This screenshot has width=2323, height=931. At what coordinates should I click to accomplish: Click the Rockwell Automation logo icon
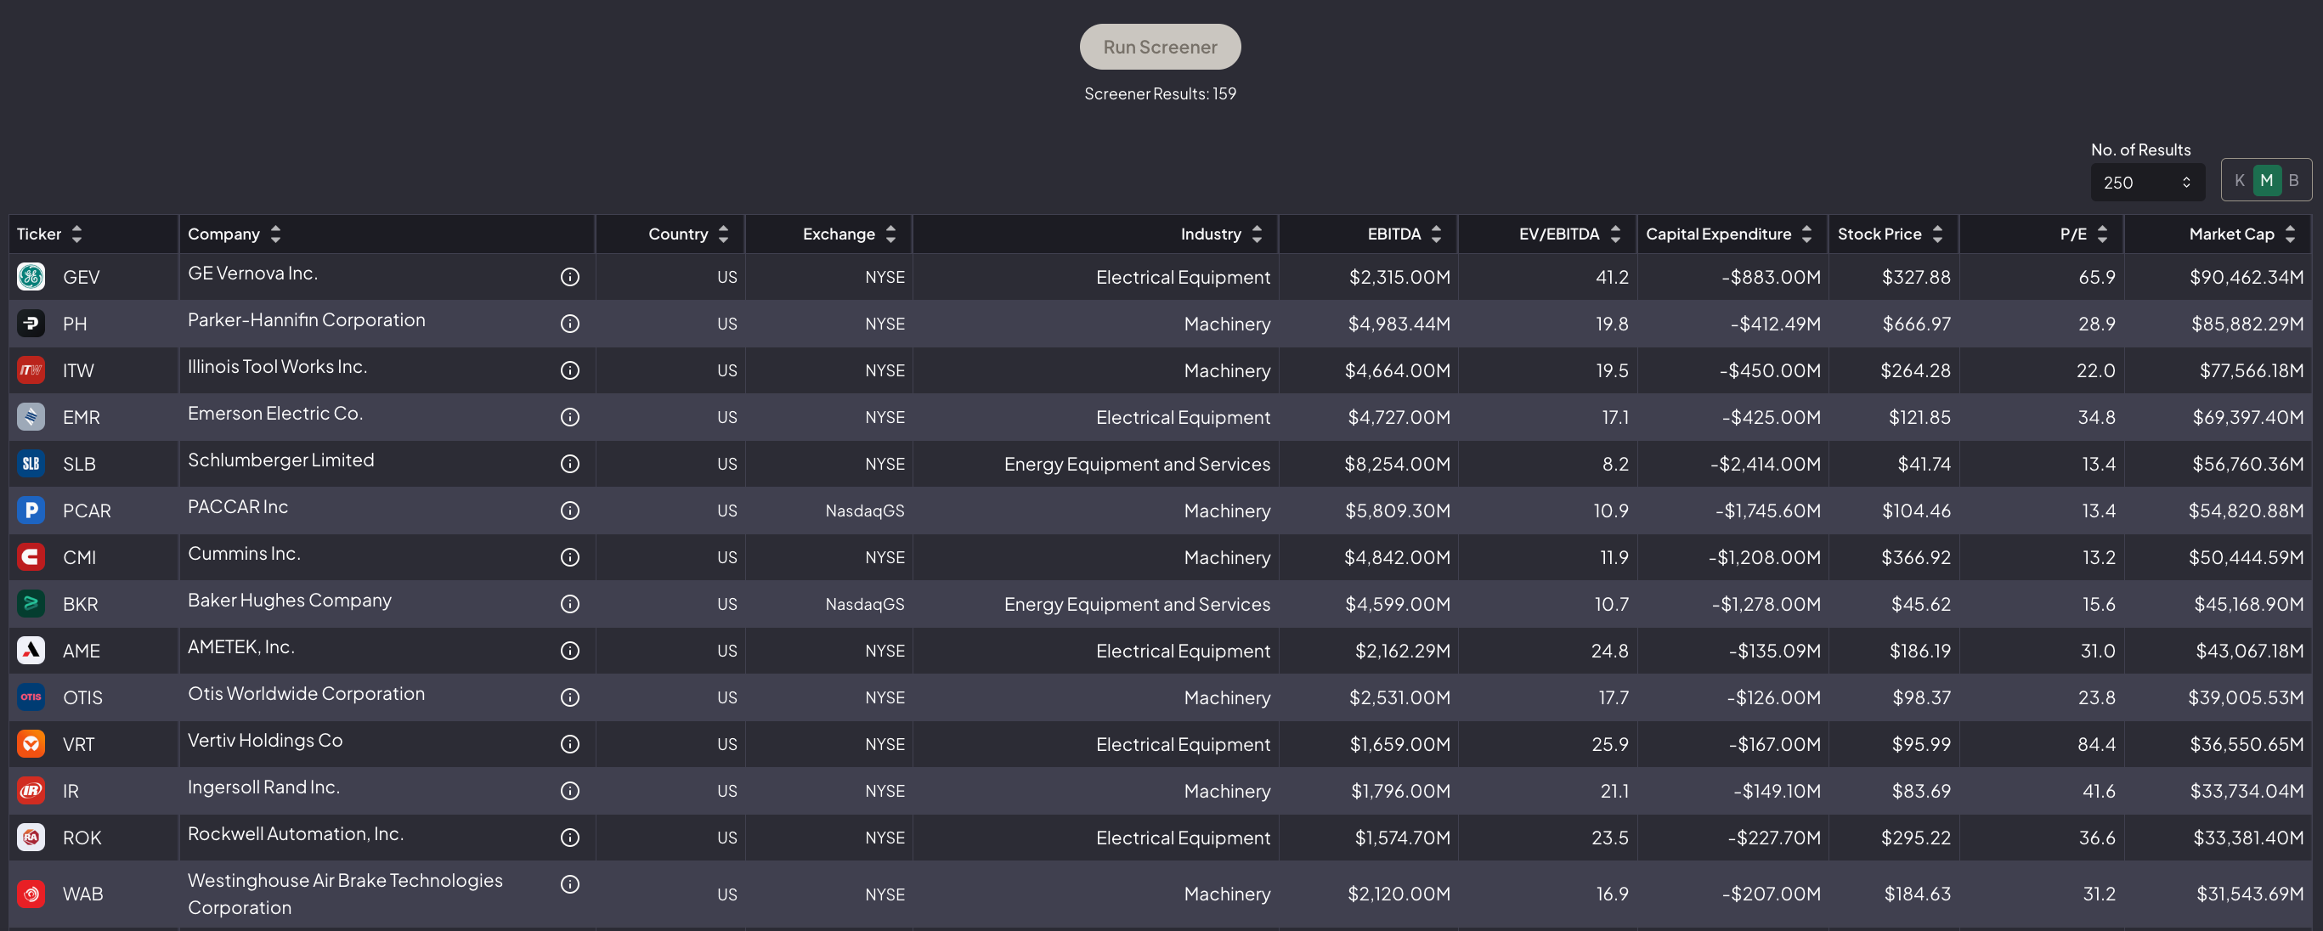pyautogui.click(x=31, y=838)
